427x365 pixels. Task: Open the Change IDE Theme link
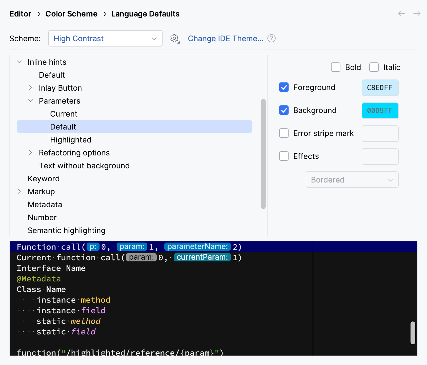(226, 39)
